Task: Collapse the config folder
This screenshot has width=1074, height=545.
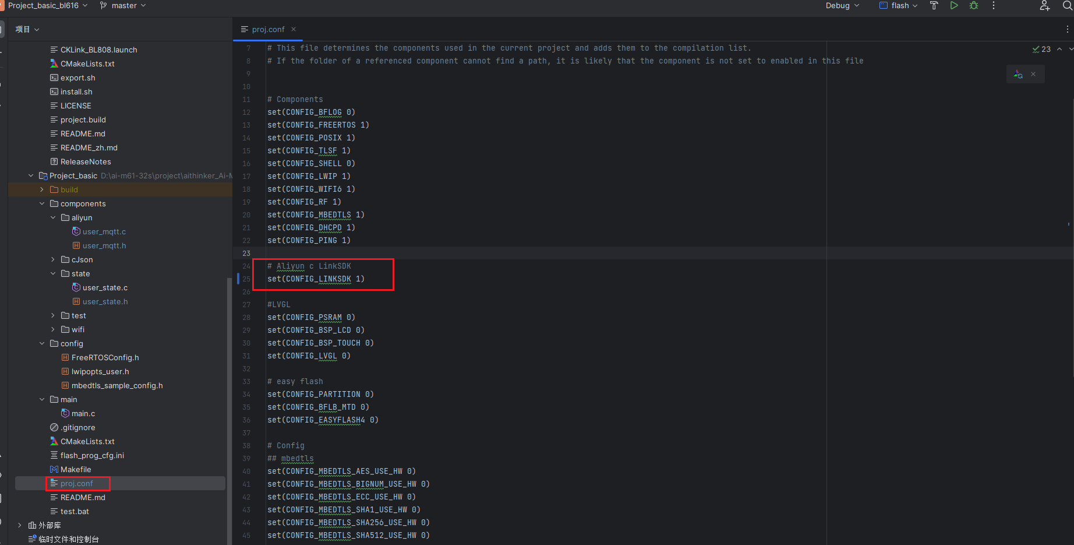Action: 42,343
